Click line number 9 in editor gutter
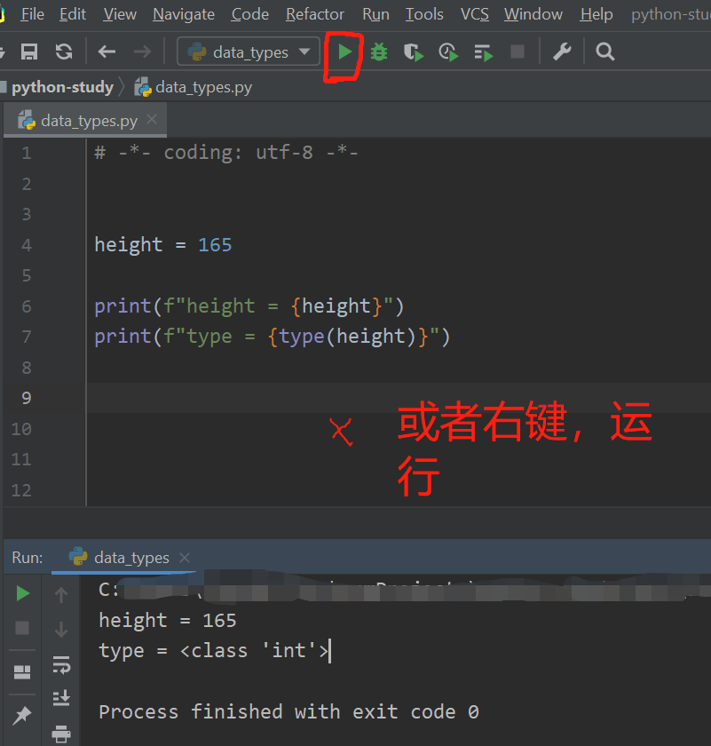 [27, 398]
